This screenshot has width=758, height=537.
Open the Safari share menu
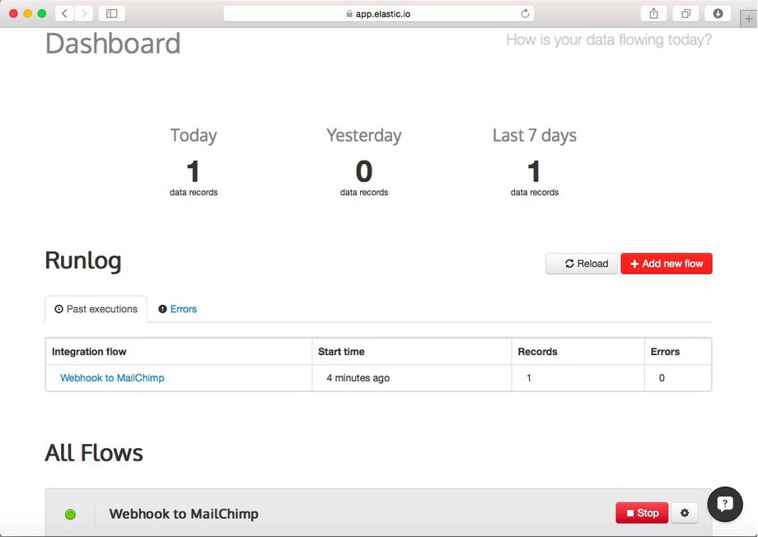pos(653,13)
